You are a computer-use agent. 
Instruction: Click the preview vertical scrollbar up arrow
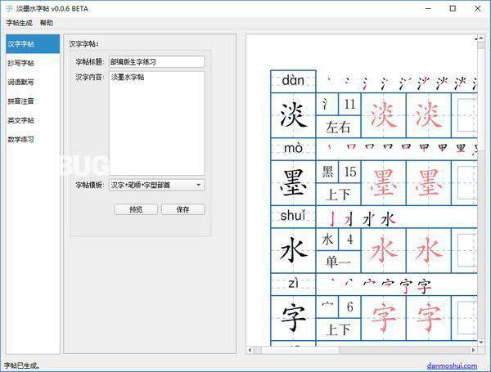click(481, 38)
